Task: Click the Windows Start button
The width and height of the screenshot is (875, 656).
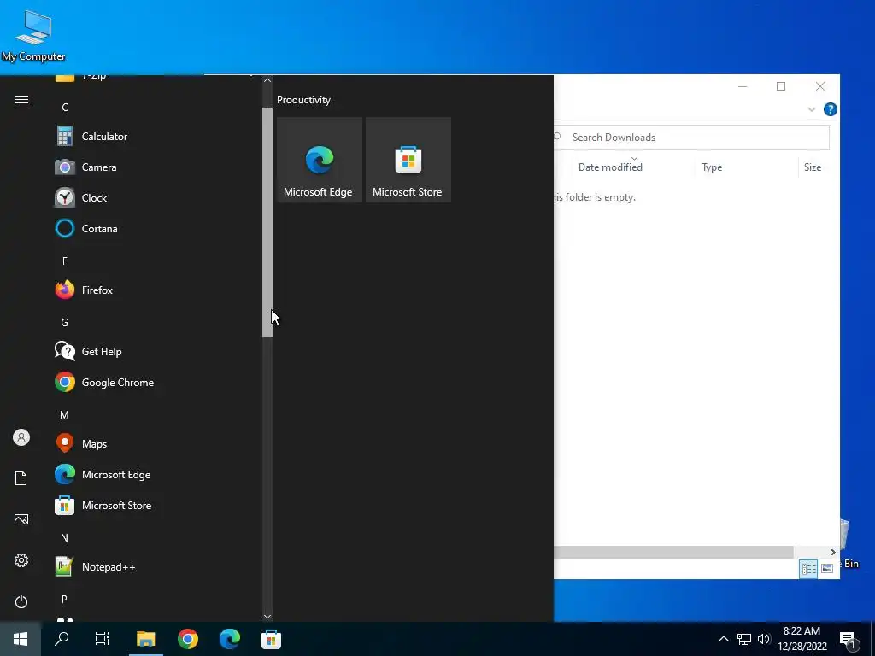Action: [x=21, y=639]
